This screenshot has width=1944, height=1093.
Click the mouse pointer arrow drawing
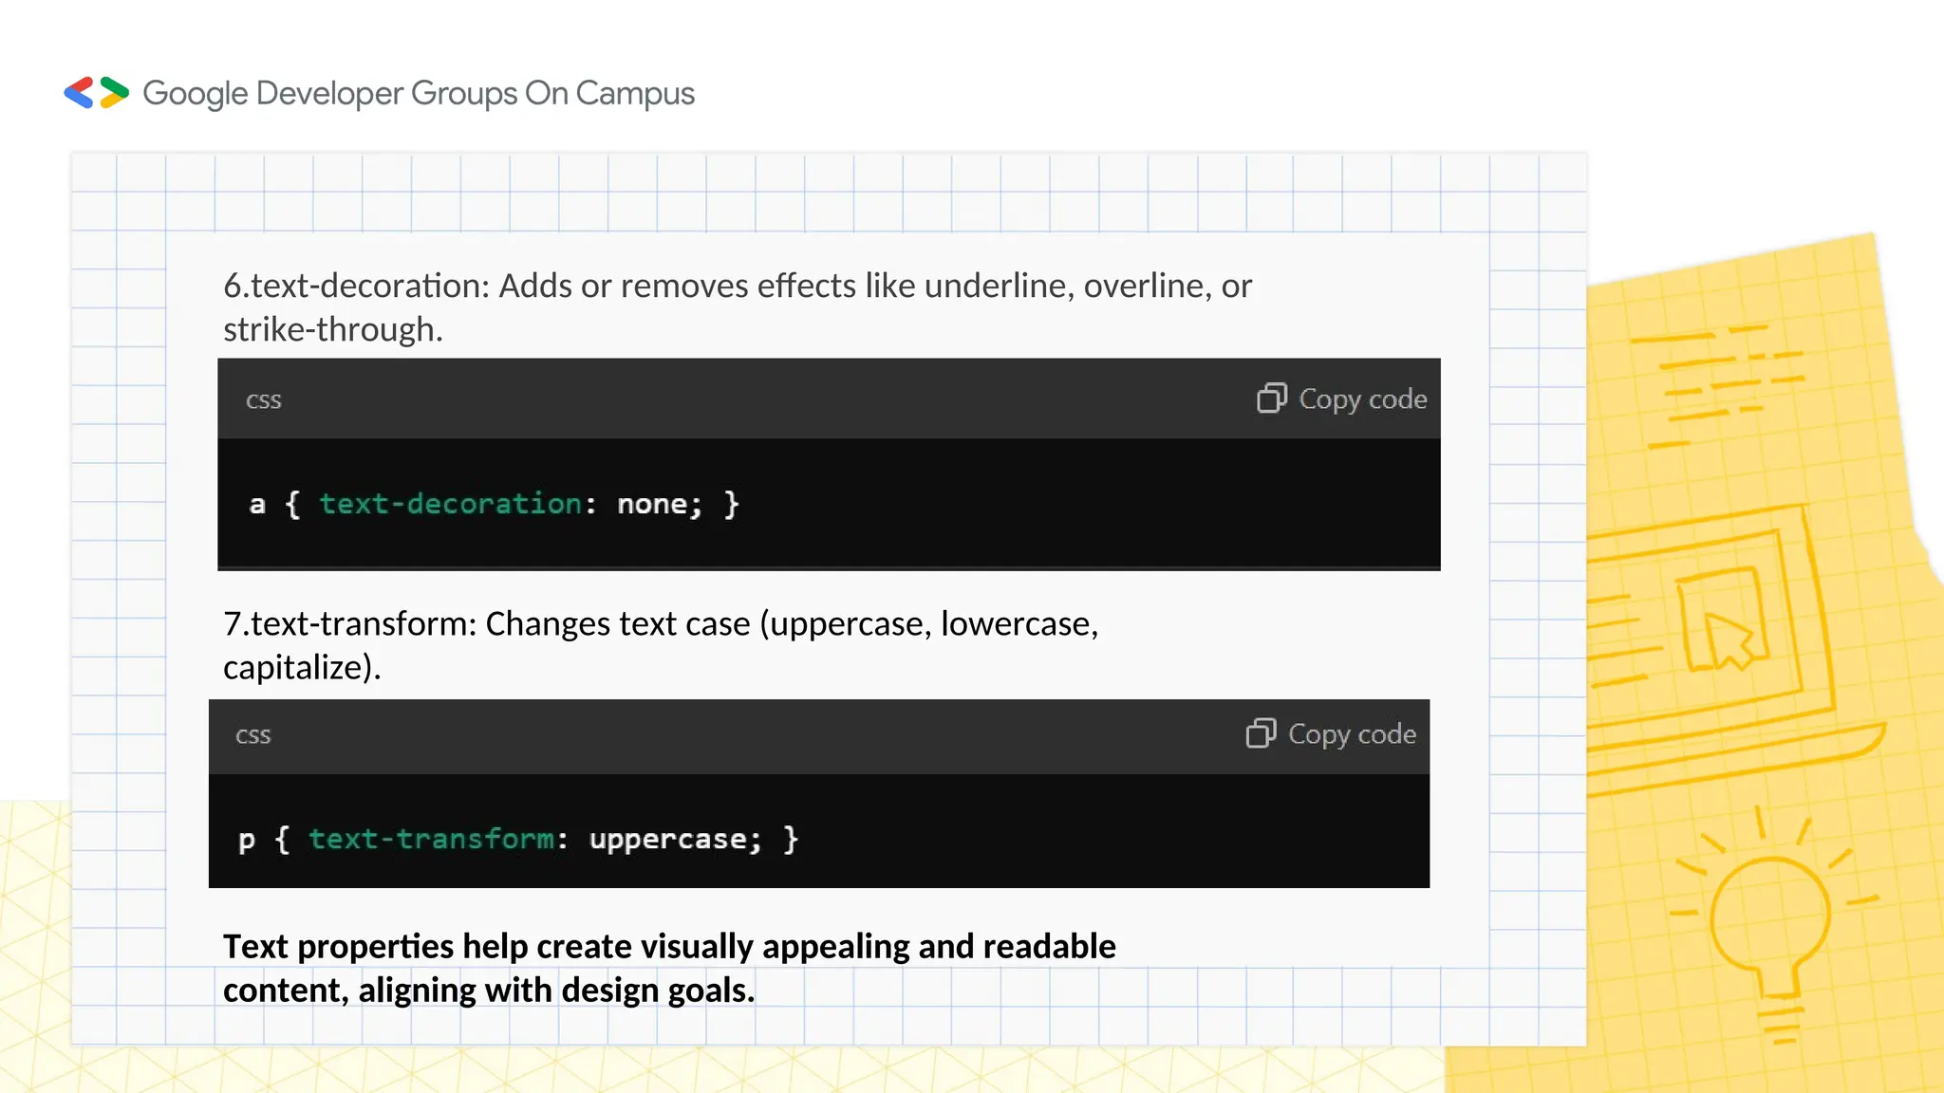[1728, 639]
